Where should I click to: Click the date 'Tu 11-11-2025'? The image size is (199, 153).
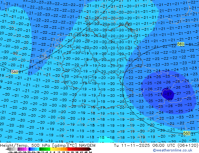click(x=132, y=146)
